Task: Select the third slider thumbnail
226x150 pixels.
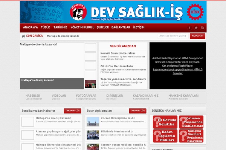Action: tap(90, 66)
